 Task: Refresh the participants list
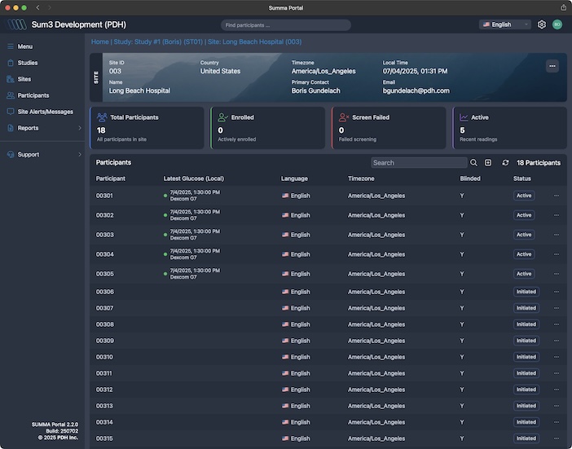505,162
